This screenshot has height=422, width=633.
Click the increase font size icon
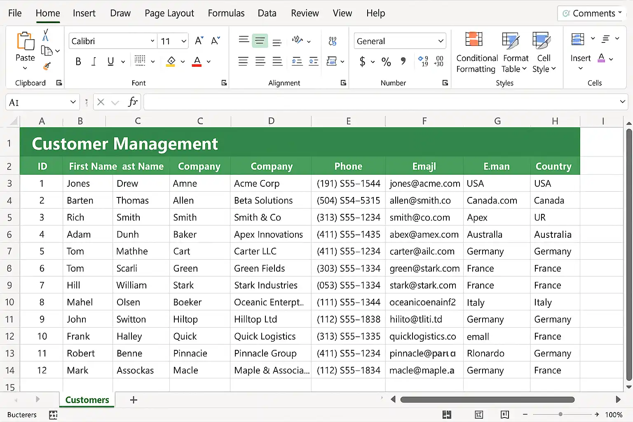(x=199, y=41)
